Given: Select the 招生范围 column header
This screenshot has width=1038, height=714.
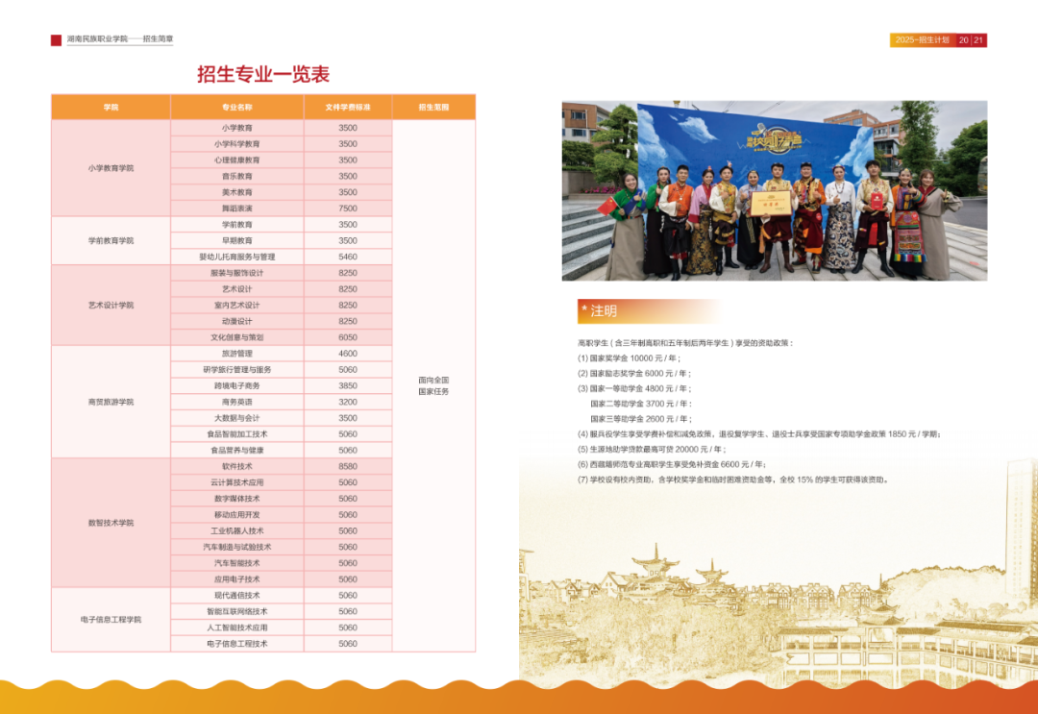Looking at the screenshot, I should click(x=433, y=108).
